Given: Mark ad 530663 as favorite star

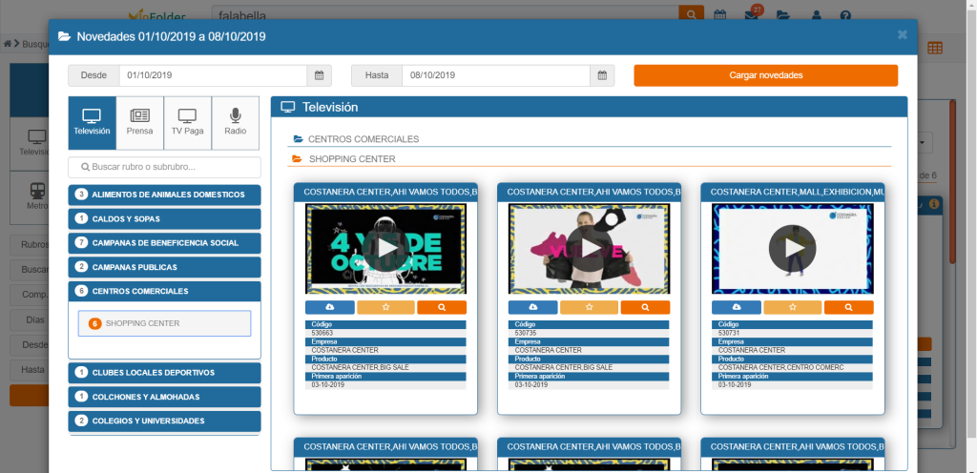Looking at the screenshot, I should 385,307.
